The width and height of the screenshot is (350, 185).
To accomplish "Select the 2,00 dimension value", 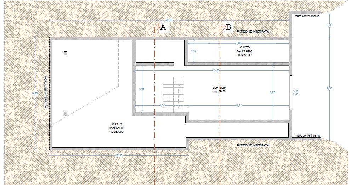I will tap(329, 25).
